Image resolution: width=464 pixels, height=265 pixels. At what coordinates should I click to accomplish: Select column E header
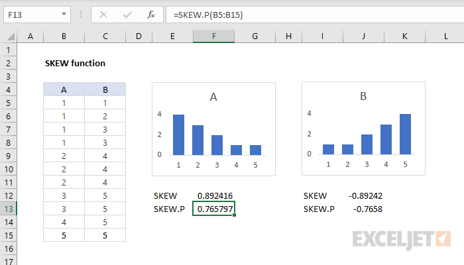point(172,36)
